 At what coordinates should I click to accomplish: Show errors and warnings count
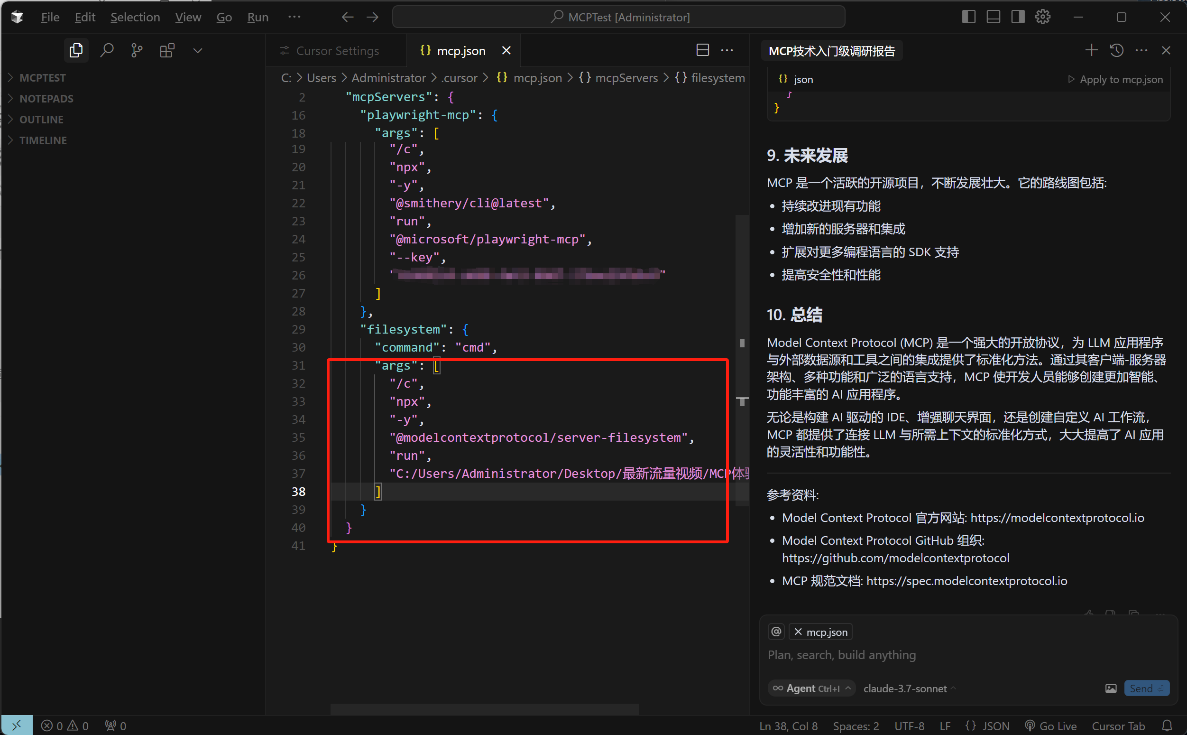pyautogui.click(x=64, y=726)
